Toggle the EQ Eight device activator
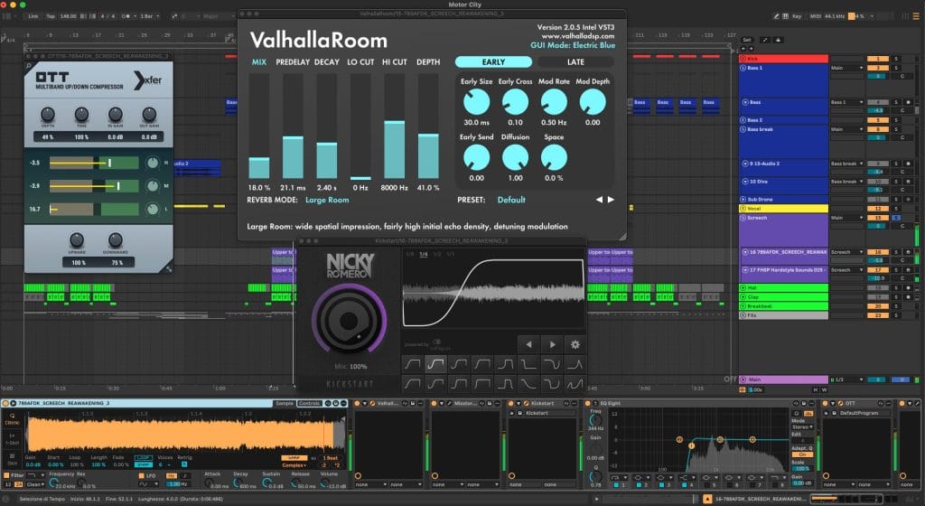The image size is (925, 506). [x=587, y=403]
